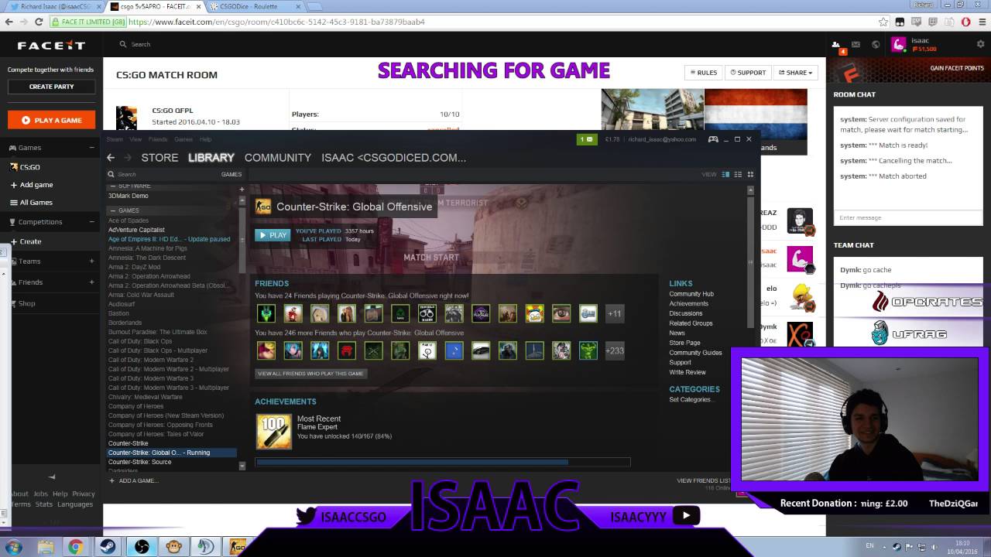
Task: Switch to the STORE tab in Steam
Action: point(159,157)
